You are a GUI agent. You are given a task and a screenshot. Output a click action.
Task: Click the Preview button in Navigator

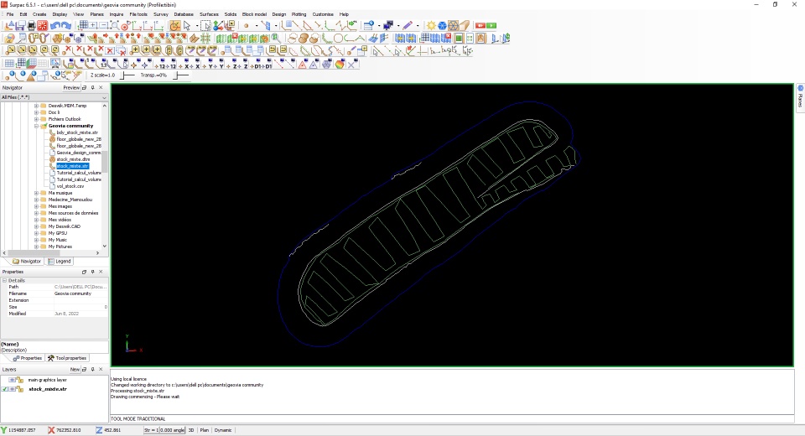71,88
